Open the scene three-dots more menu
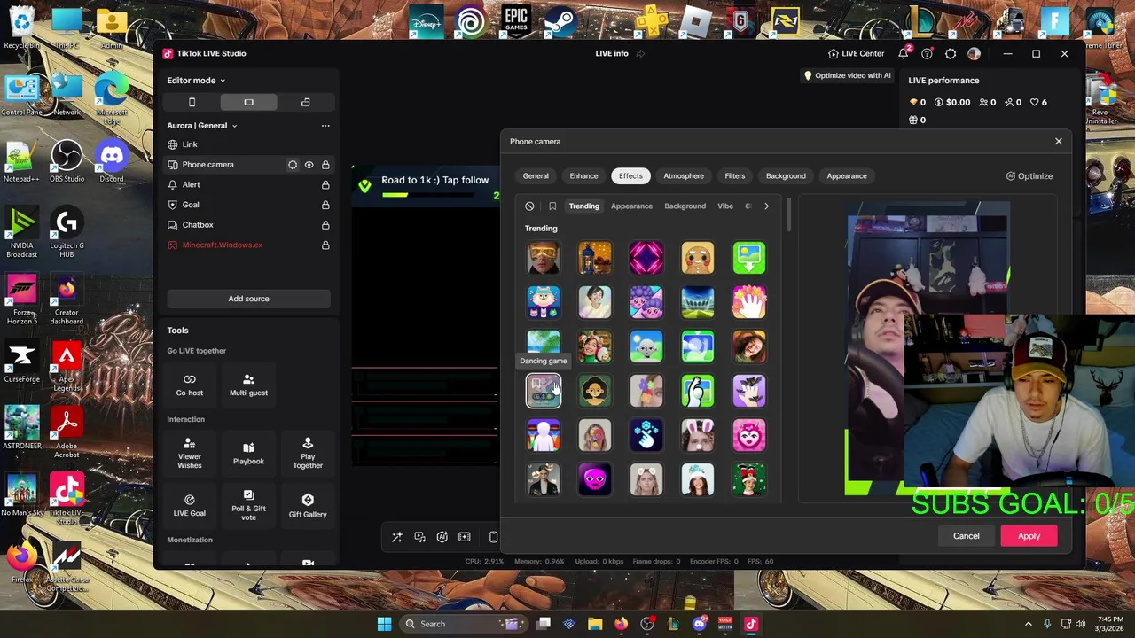Screen dimensions: 1135x638 click(325, 126)
